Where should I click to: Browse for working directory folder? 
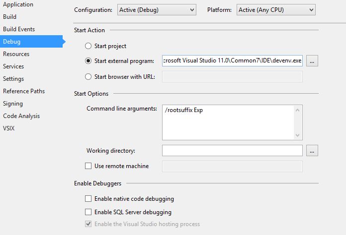(x=312, y=151)
